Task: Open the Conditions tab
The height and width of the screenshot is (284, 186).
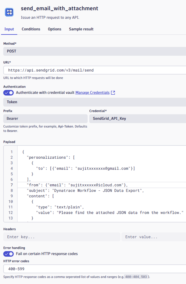Action: pyautogui.click(x=31, y=29)
